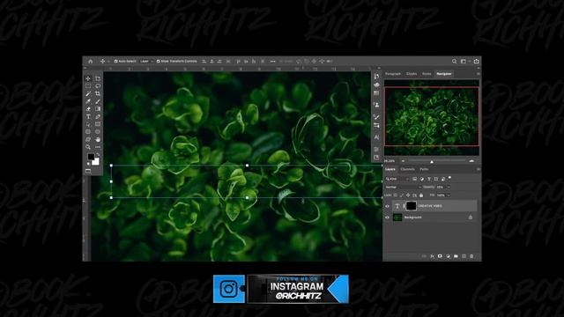The image size is (564, 317).
Task: Toggle lock image pixels
Action: 402,195
